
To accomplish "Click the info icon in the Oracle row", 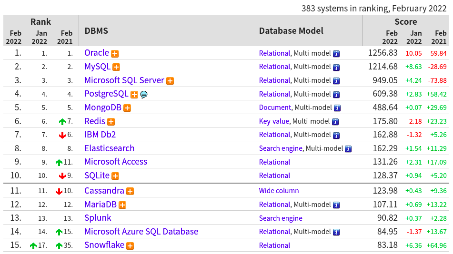I will (336, 54).
